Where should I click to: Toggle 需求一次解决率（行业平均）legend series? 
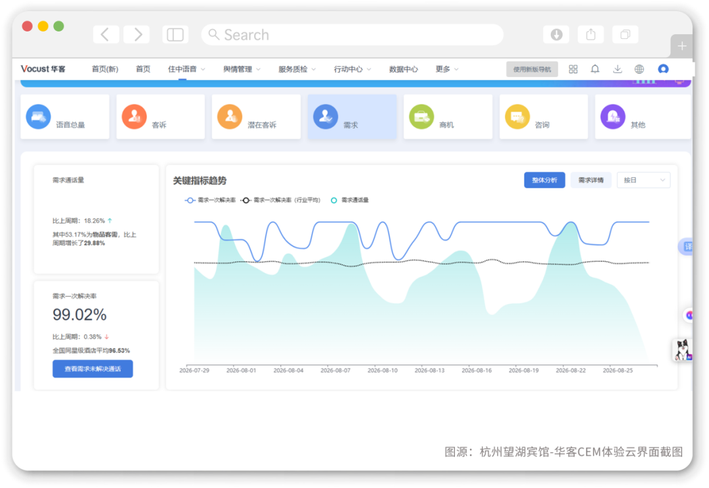(x=280, y=200)
